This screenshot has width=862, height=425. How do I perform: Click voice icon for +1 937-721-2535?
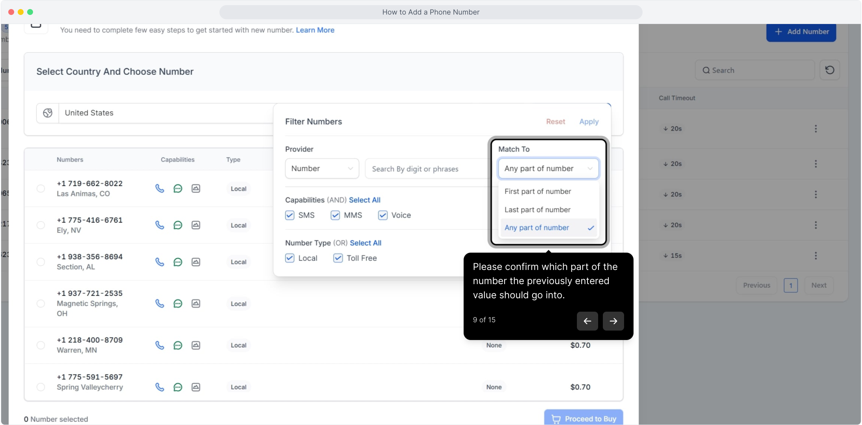[x=160, y=303]
